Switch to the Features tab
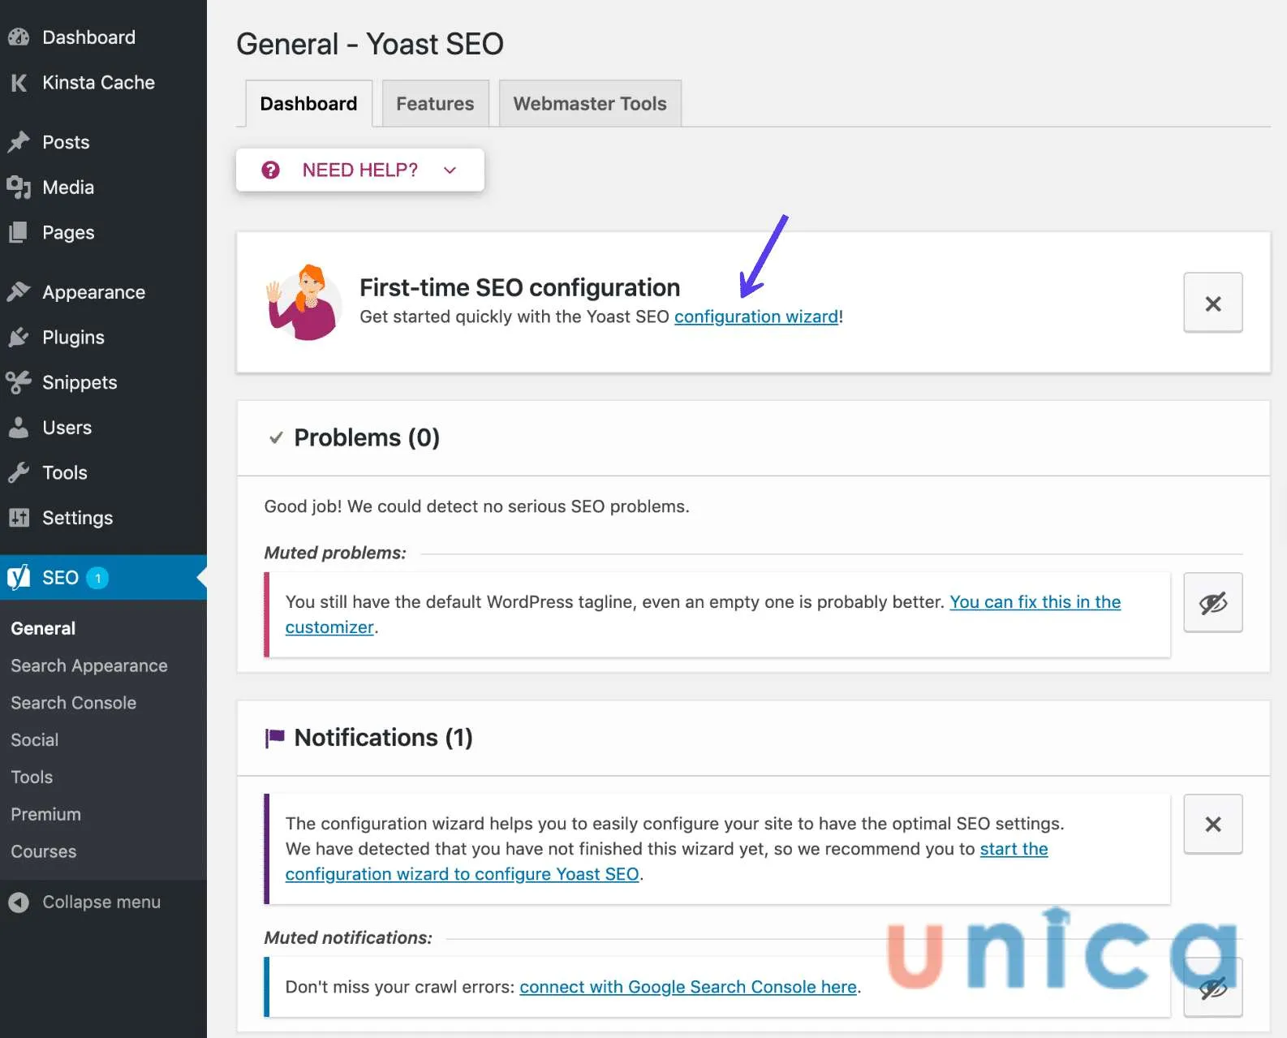The image size is (1287, 1038). coord(435,104)
